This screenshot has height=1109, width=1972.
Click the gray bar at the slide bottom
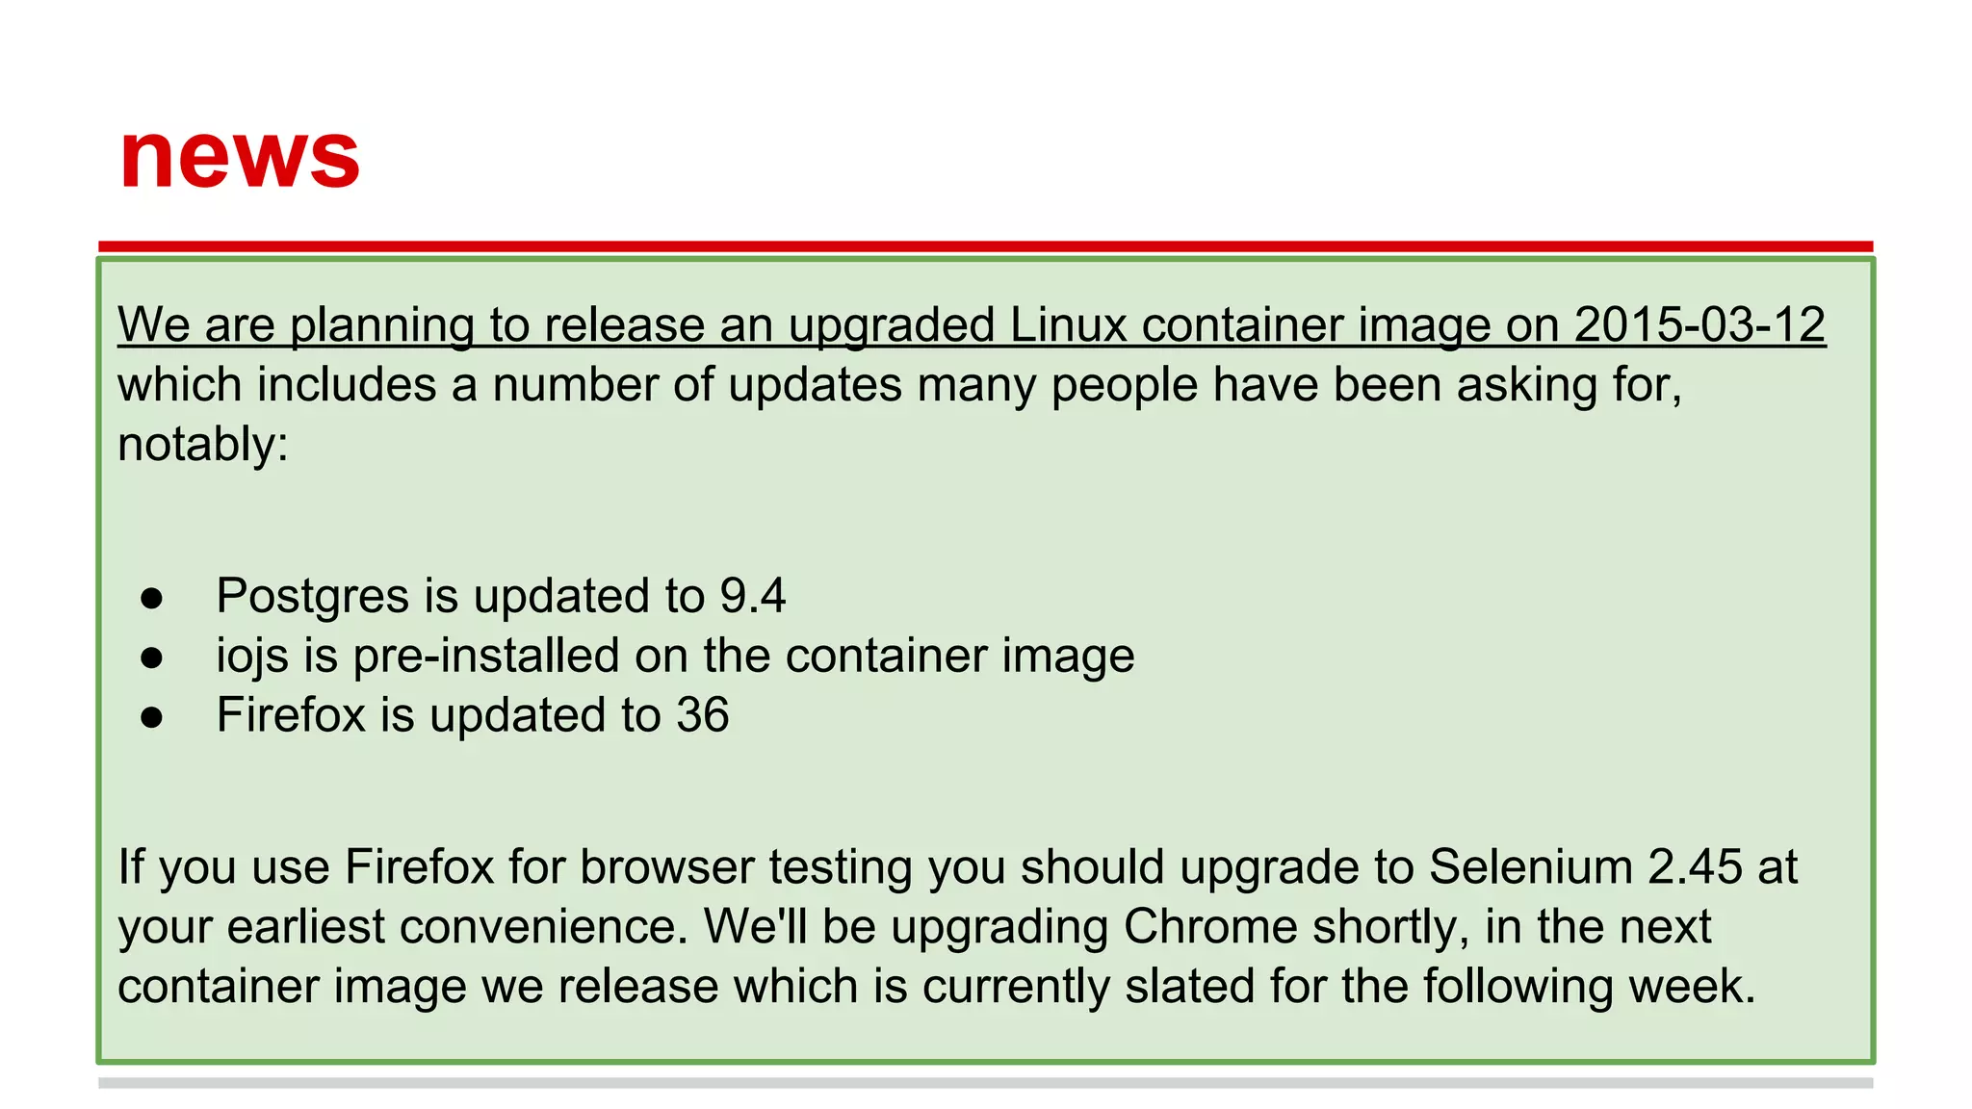(985, 1083)
